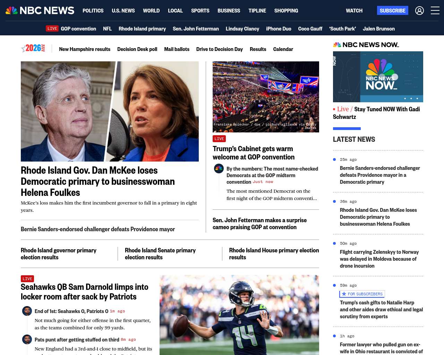Open the Politics menu item

click(x=93, y=11)
